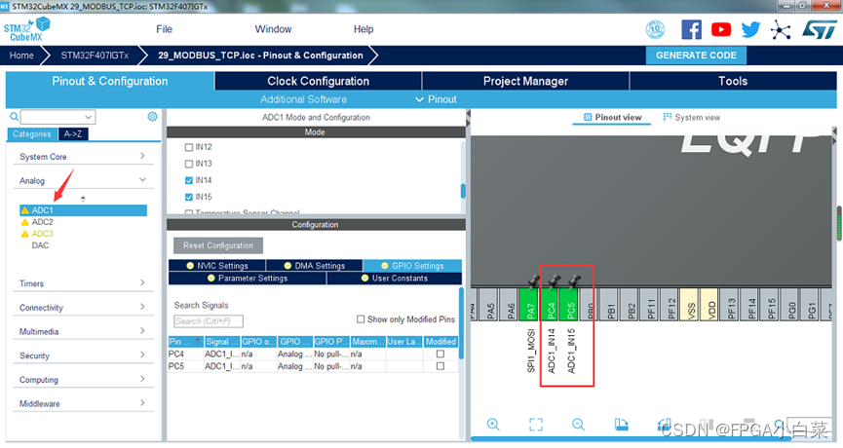Viewport: 843px width, 448px height.
Task: Open Additional Software
Action: click(304, 99)
